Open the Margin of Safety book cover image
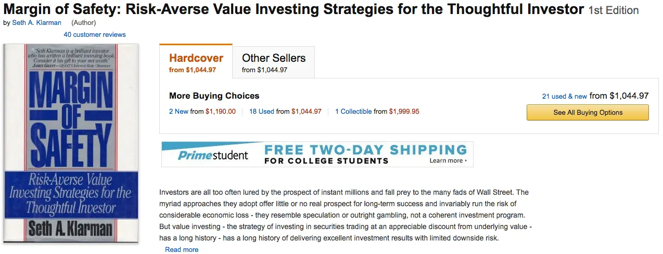Image resolution: width=663 pixels, height=254 pixels. pos(71,143)
